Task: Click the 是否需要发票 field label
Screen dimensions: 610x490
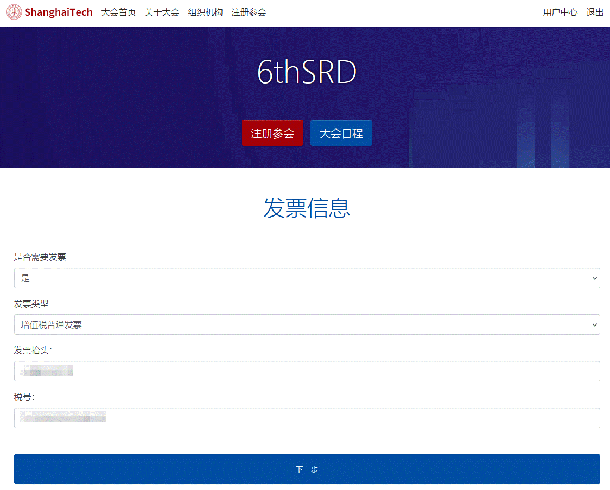Action: [x=40, y=257]
